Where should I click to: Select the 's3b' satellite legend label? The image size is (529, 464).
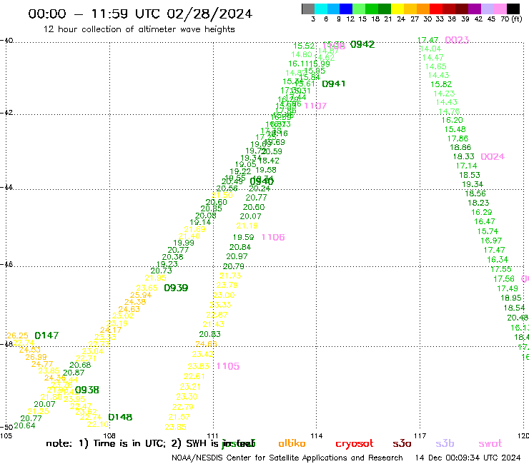[445, 444]
